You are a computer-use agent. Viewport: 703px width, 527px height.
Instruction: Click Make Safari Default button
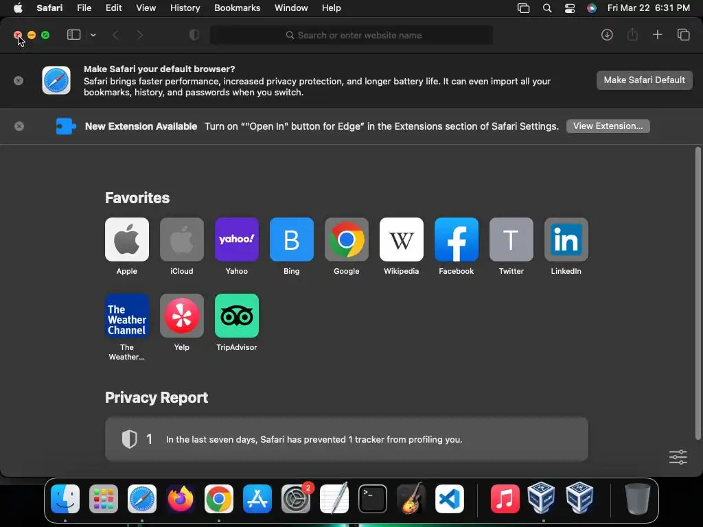tap(644, 80)
